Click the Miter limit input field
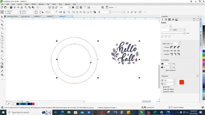Viewport: 205px width, 115px height. tap(174, 44)
